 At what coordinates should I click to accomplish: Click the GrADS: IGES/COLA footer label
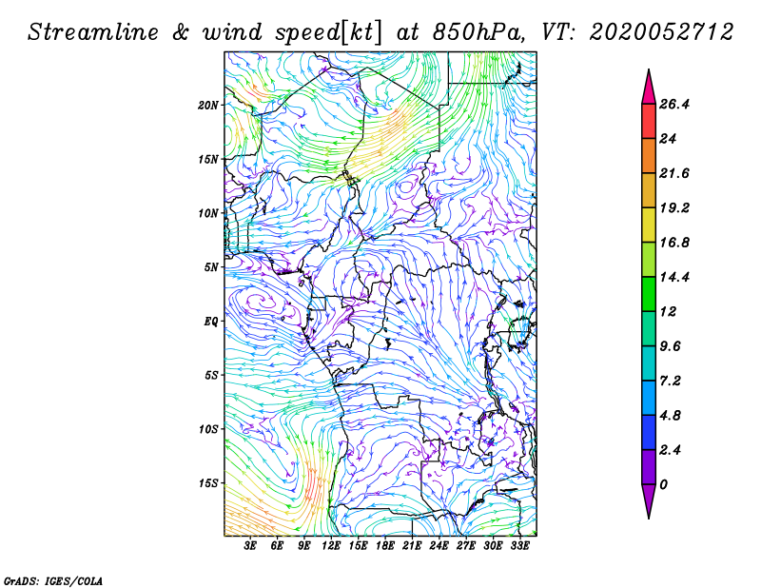pyautogui.click(x=53, y=580)
